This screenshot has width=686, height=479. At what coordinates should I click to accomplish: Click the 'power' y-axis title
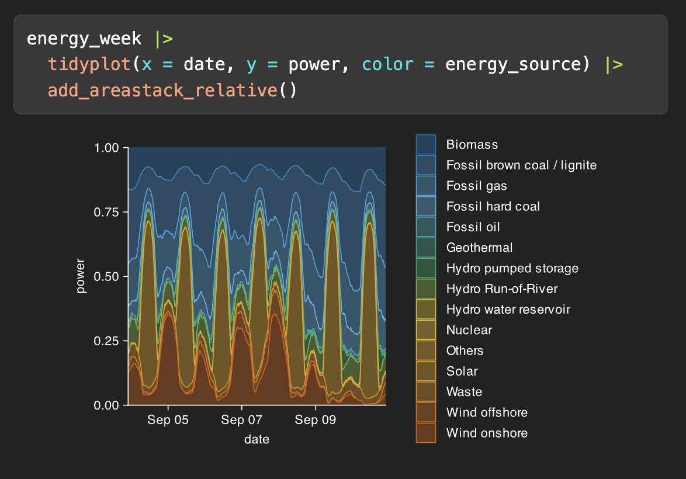(80, 276)
